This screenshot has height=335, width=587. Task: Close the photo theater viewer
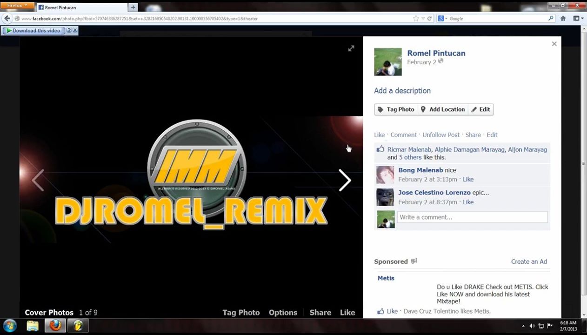tap(554, 44)
